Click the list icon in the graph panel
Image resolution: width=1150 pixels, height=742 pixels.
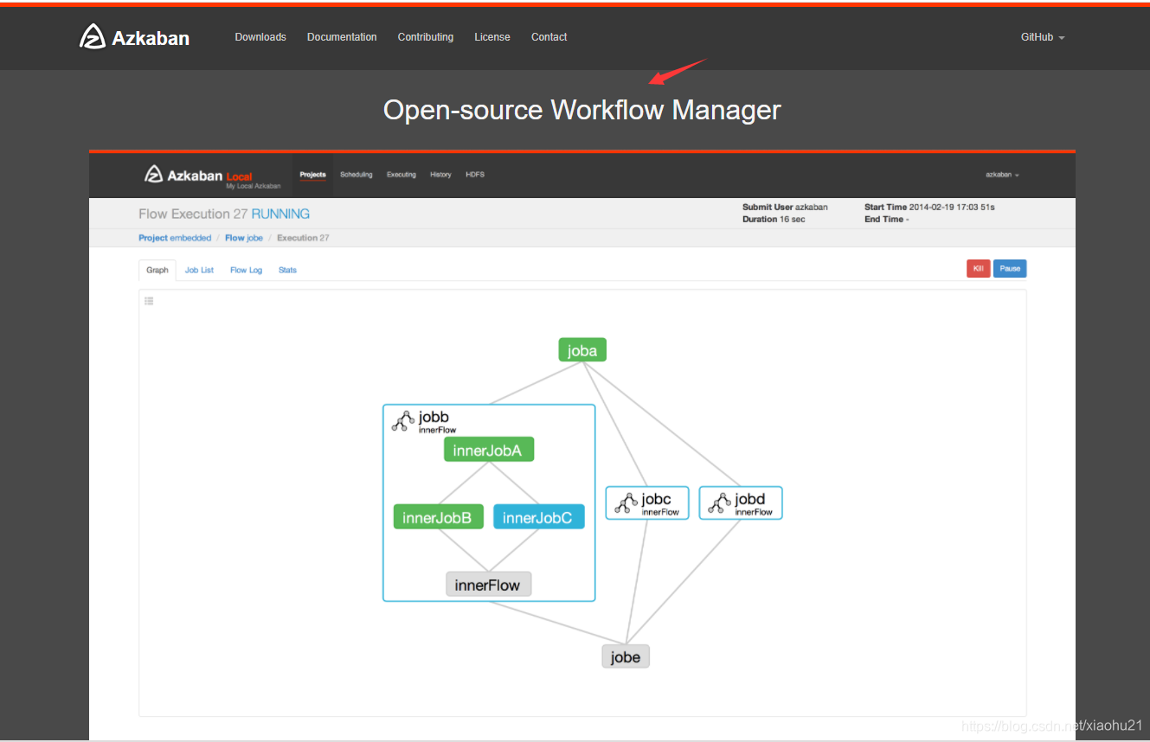point(149,301)
